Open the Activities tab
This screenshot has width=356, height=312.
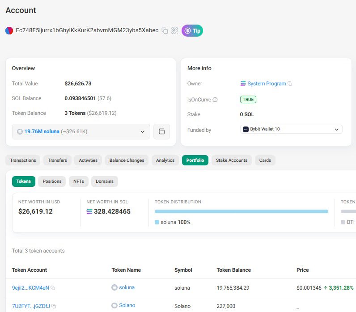[x=88, y=160]
